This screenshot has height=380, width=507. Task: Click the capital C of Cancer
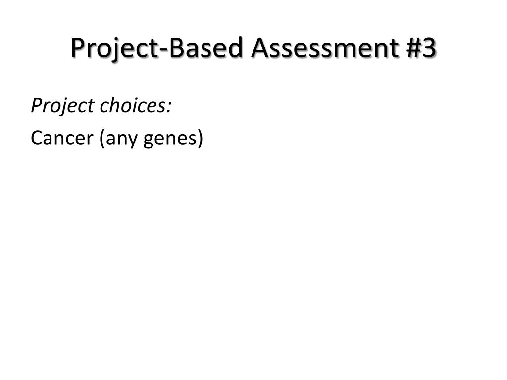pos(38,138)
